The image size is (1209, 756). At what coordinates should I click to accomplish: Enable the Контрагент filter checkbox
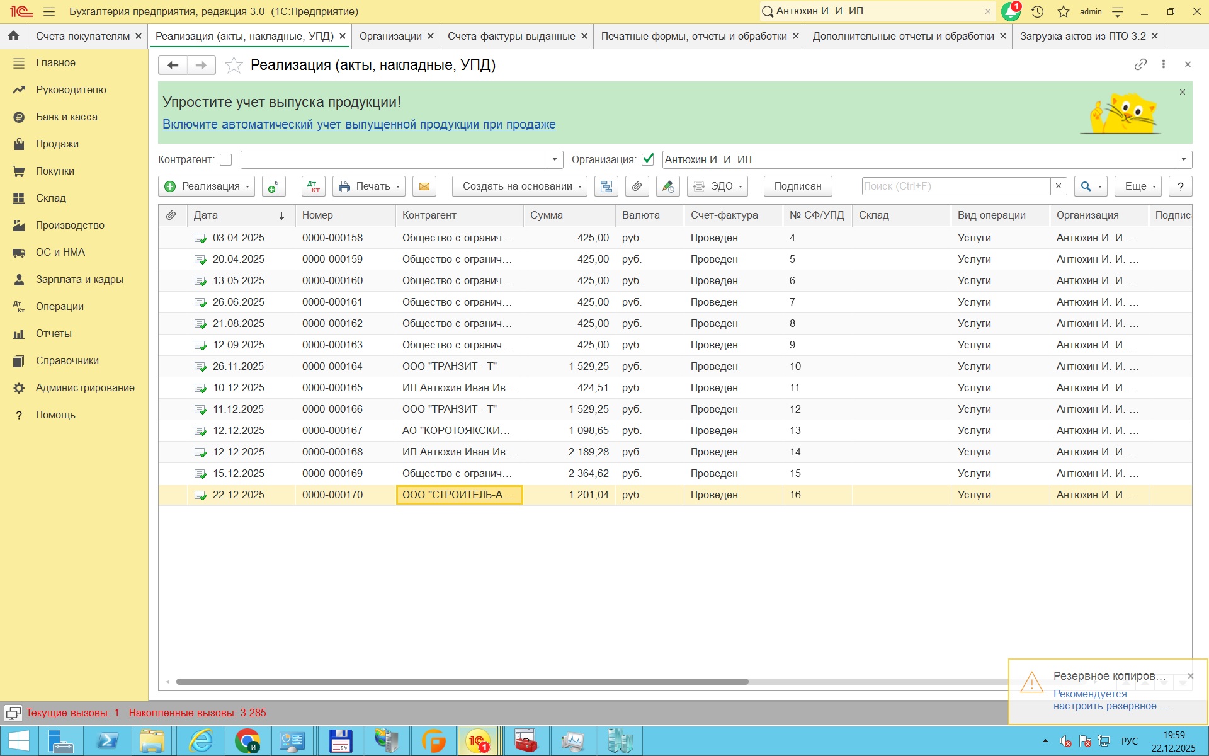pos(226,160)
